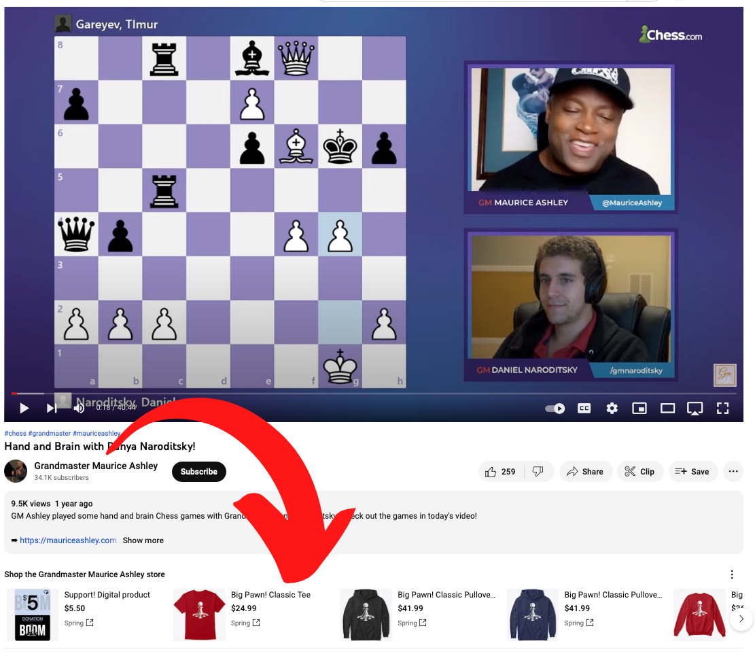Click the $41.99 price beside the black pullover
Image resolution: width=755 pixels, height=656 pixels.
tap(410, 608)
